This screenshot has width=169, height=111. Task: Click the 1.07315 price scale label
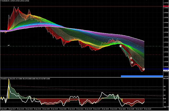166,57
